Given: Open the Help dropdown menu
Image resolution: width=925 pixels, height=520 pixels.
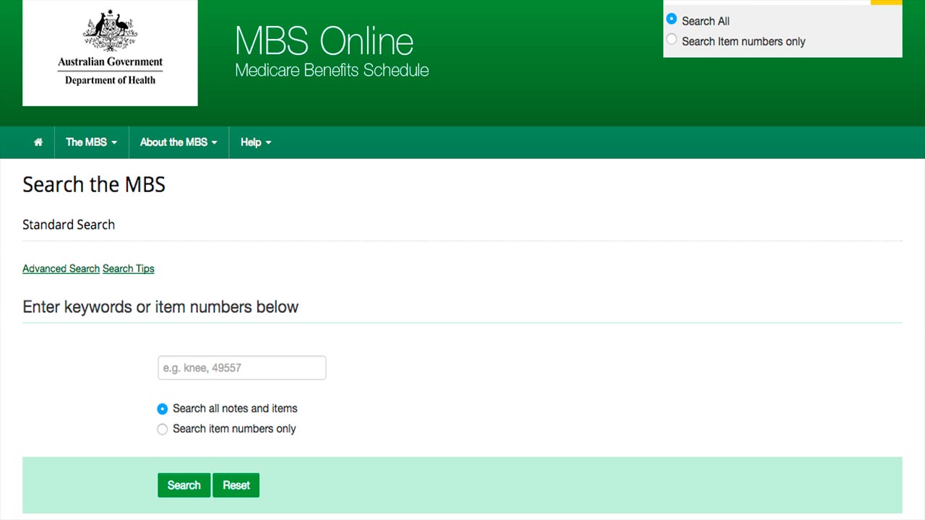Looking at the screenshot, I should tap(256, 142).
